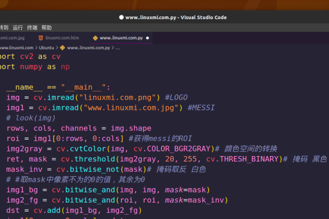The image size is (329, 219).
Task: Click the 'dst' variable assignment
Action: click(x=13, y=210)
